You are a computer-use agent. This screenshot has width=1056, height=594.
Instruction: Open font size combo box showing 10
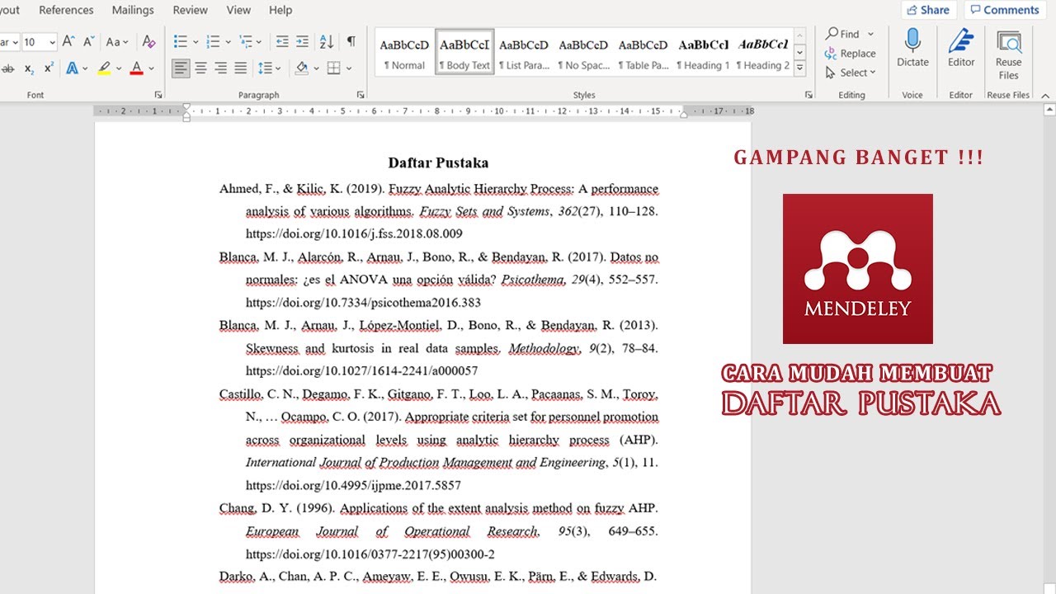point(39,41)
